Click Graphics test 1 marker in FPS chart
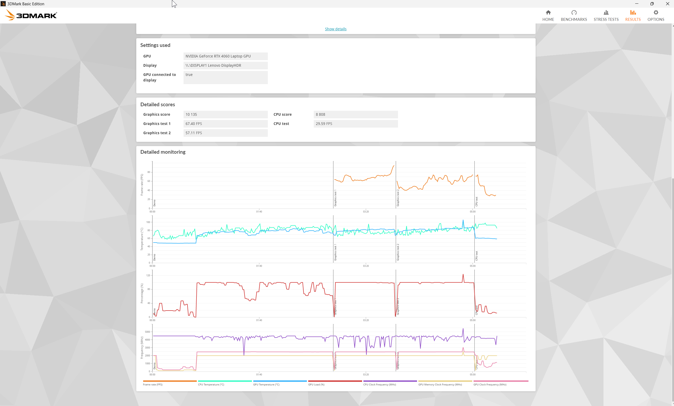Viewport: 674px width, 406px height. point(335,198)
